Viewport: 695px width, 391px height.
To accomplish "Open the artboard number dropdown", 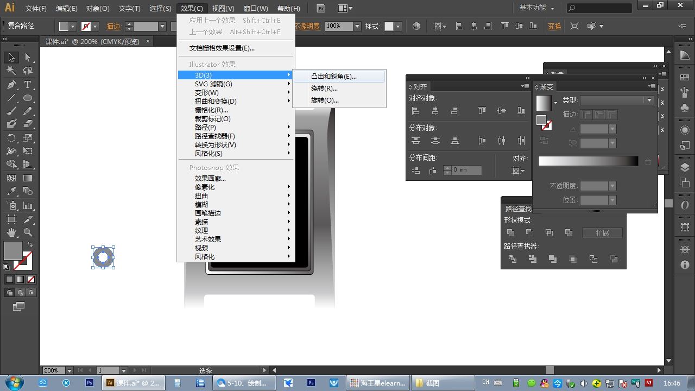I will pos(124,370).
